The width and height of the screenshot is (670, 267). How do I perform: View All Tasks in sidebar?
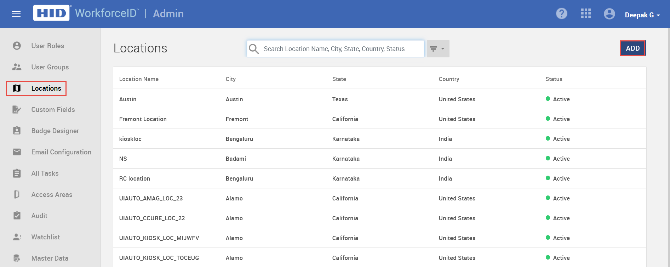[45, 173]
